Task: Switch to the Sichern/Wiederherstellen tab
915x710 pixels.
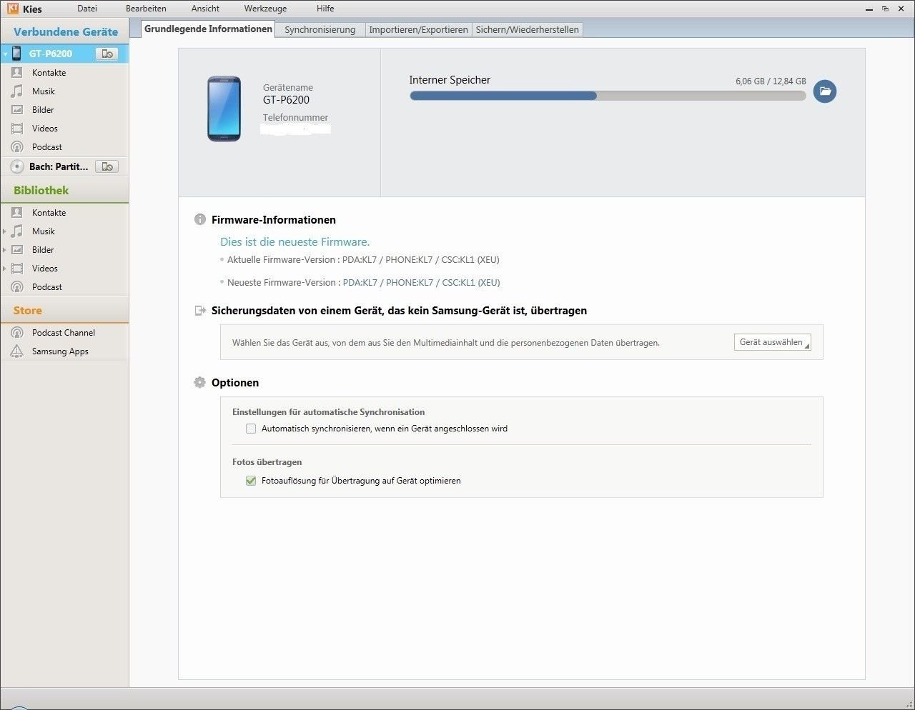Action: coord(528,29)
